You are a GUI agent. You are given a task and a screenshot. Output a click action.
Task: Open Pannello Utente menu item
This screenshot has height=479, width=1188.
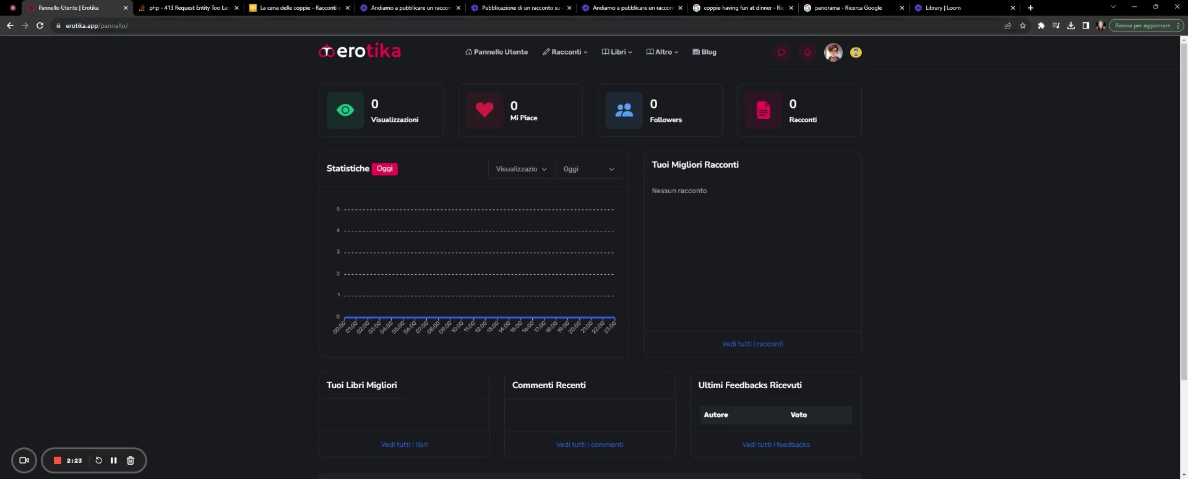pos(496,52)
